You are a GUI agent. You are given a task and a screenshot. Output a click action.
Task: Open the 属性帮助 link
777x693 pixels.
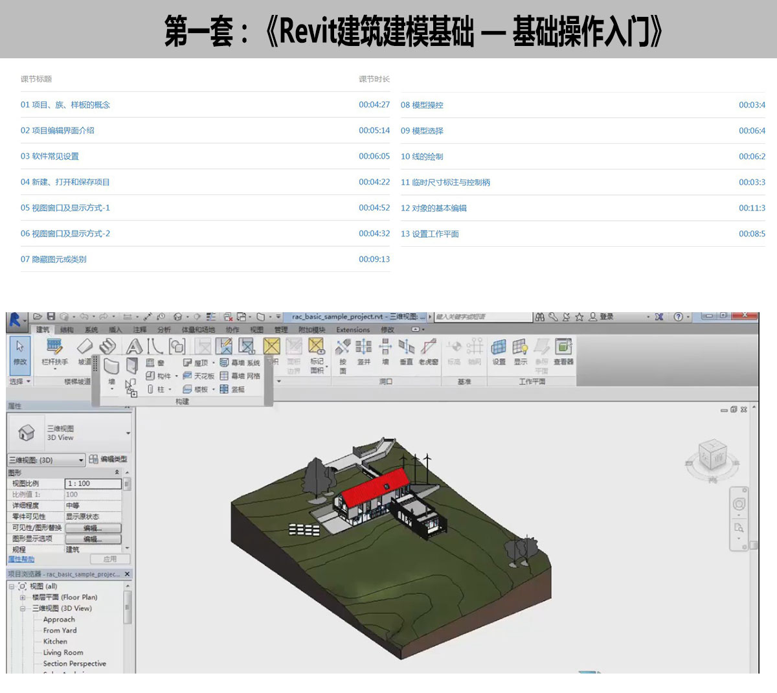coord(21,559)
